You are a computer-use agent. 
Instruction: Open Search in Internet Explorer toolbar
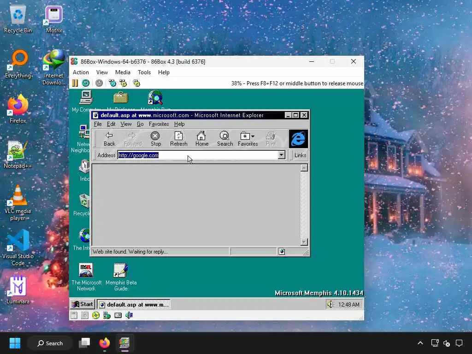point(225,139)
